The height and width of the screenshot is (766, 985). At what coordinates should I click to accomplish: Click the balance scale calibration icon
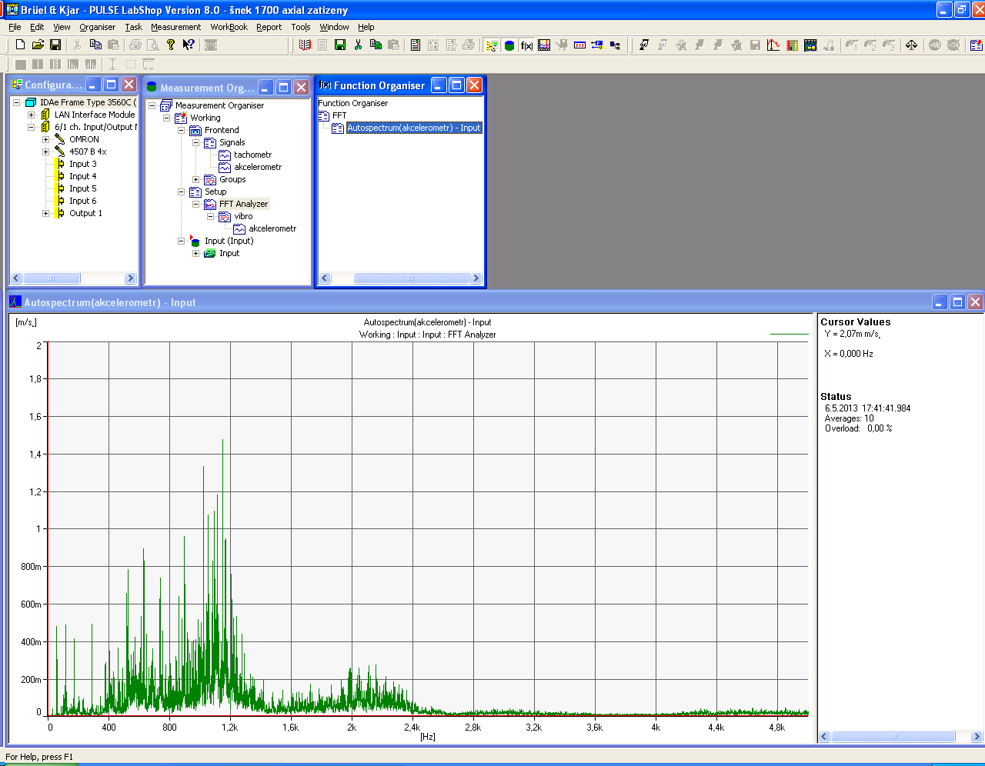911,45
